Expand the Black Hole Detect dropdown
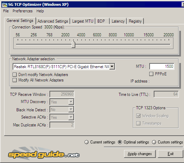Viewport: 184px width, 163px height. pos(71,110)
